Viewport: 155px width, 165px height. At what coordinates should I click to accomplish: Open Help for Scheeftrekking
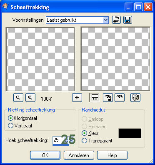tap(112, 155)
